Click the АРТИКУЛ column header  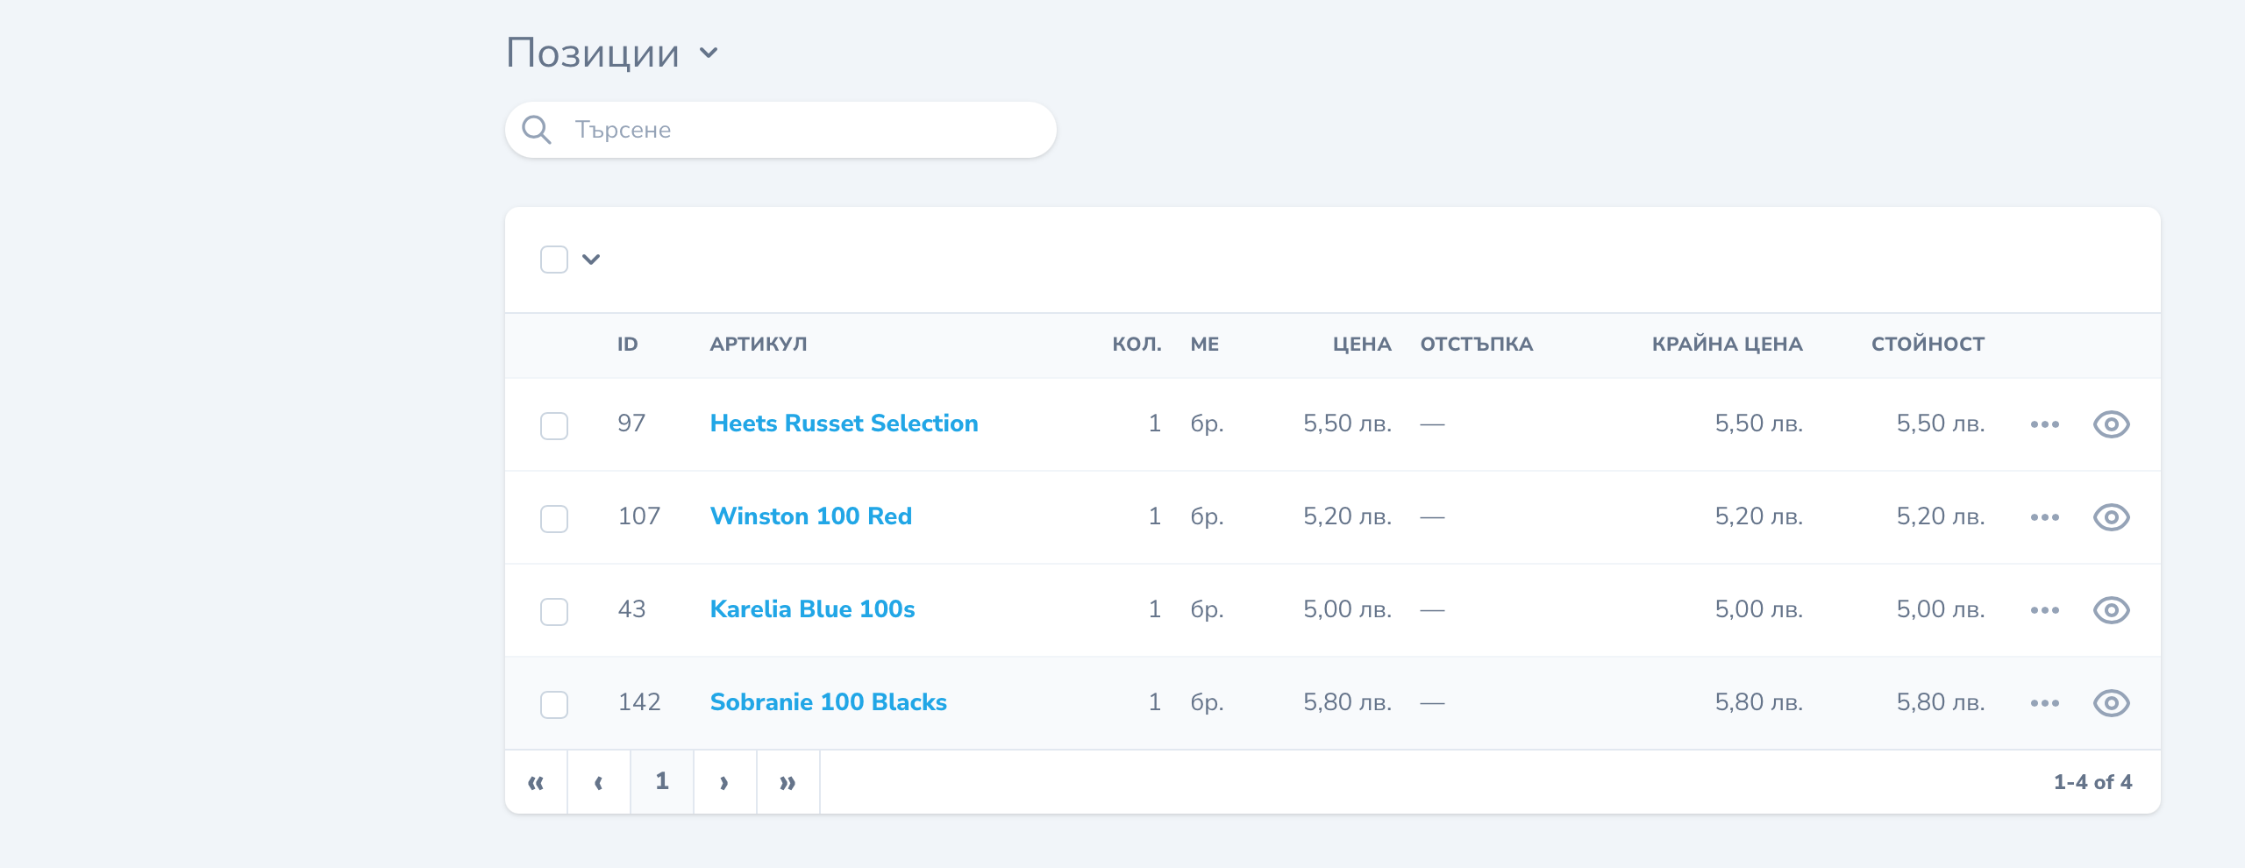tap(759, 345)
